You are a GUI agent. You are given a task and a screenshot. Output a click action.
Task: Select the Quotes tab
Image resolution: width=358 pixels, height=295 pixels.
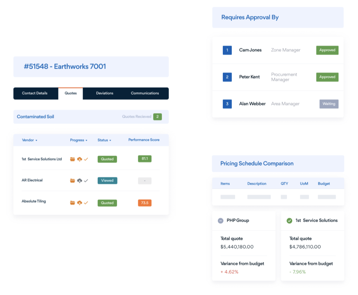pyautogui.click(x=70, y=93)
